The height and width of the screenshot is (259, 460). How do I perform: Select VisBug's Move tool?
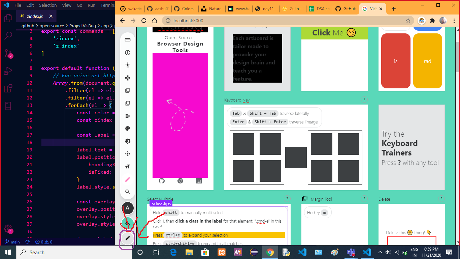point(127,78)
